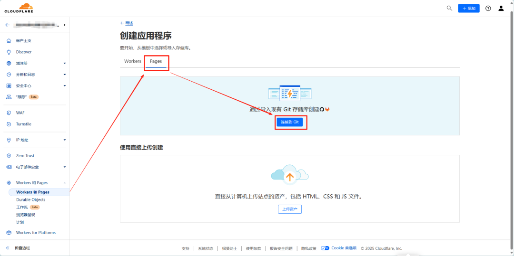Open the help question mark icon
The image size is (514, 256).
point(488,8)
